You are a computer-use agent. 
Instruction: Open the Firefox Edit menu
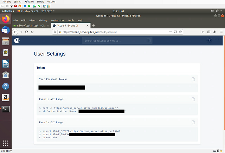[24, 20]
